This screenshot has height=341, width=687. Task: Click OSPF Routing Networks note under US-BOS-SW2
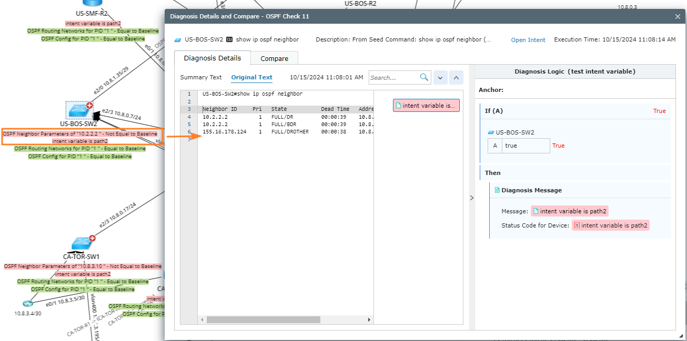[x=80, y=149]
